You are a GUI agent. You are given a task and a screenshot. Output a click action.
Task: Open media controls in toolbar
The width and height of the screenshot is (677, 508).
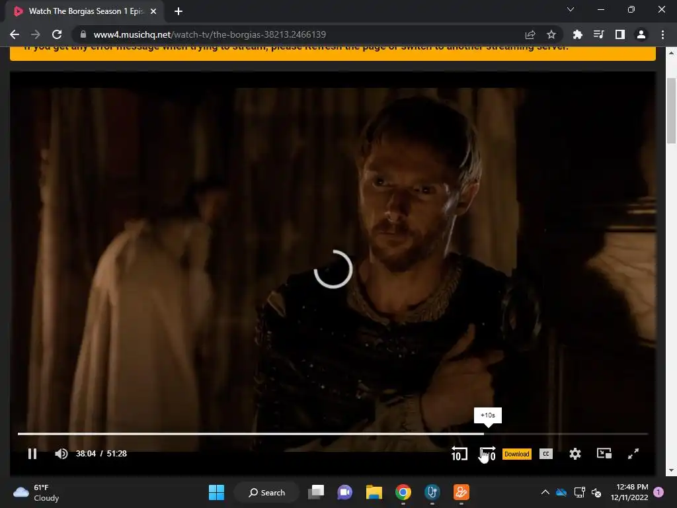[x=598, y=34]
